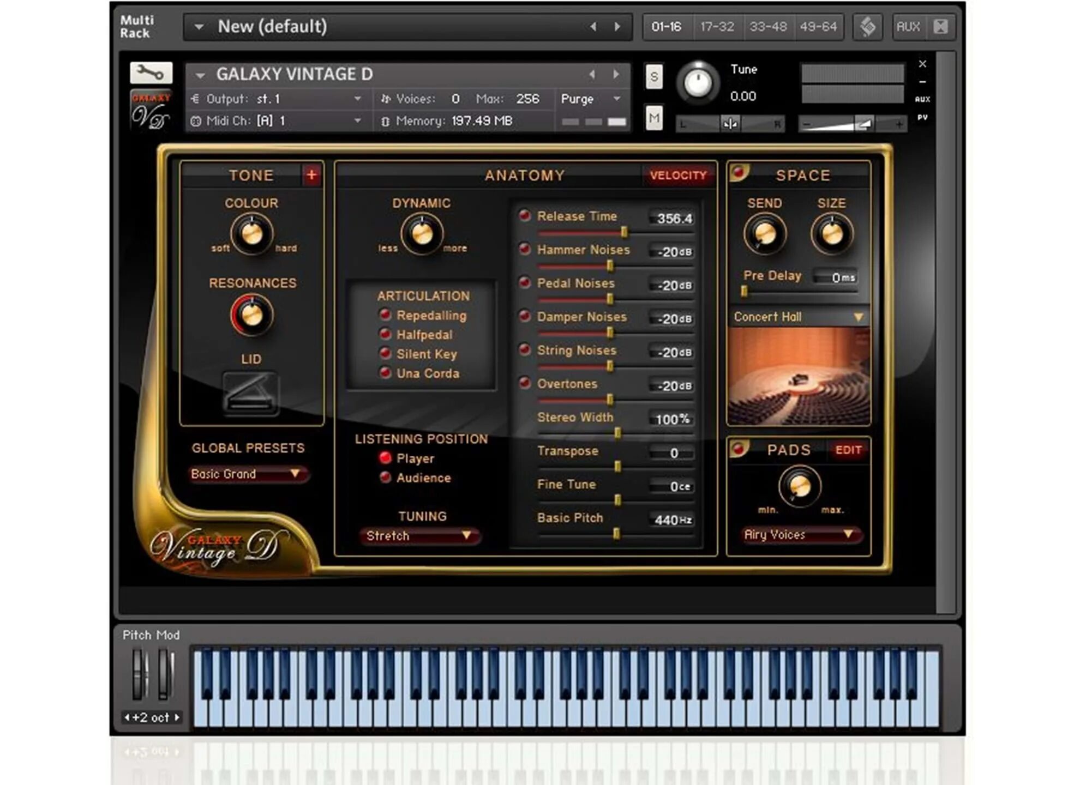Image resolution: width=1080 pixels, height=785 pixels.
Task: Click the Pads EDIT button
Action: (848, 450)
